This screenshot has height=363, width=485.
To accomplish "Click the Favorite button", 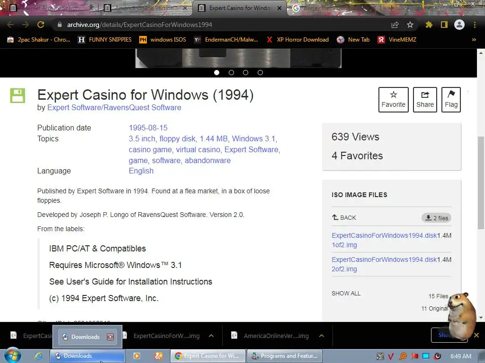I will click(394, 99).
